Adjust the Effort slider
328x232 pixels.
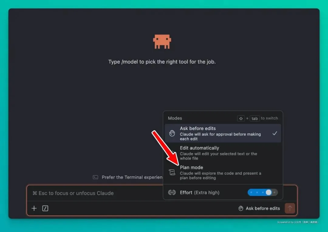pyautogui.click(x=262, y=192)
